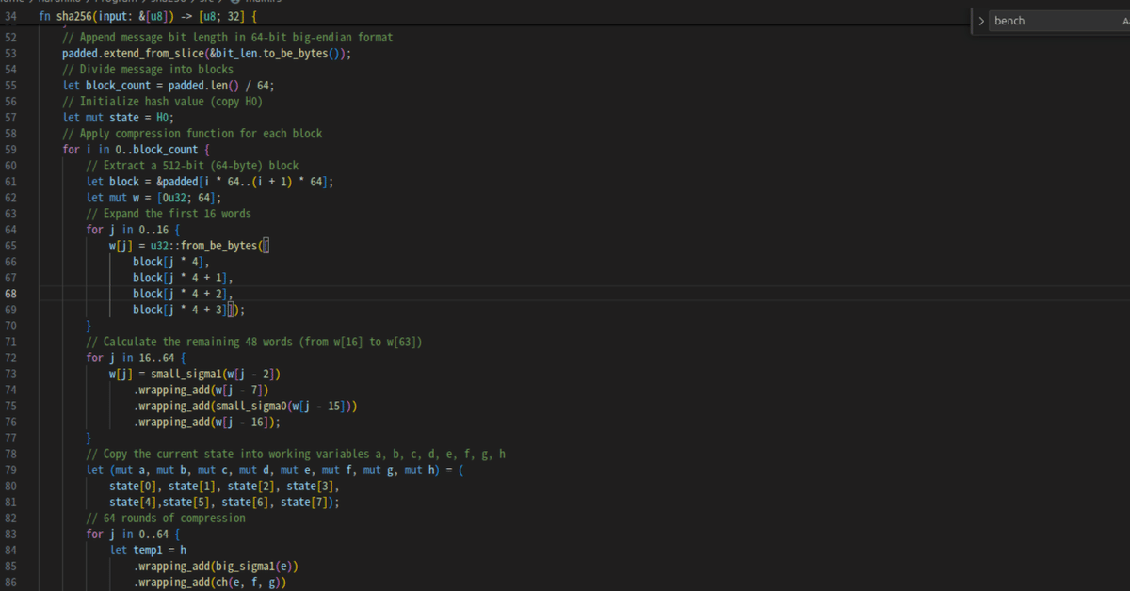The image size is (1130, 591).
Task: Click comment "64 rounds of compression"
Action: point(166,518)
